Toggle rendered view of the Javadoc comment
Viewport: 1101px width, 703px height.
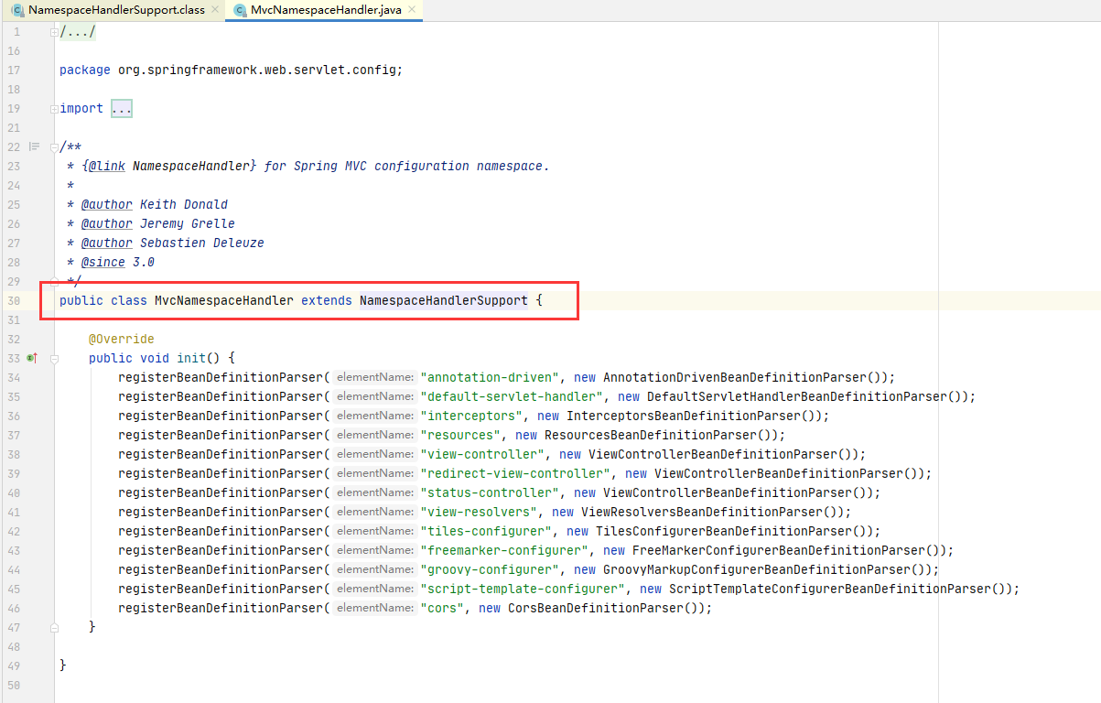pos(35,146)
